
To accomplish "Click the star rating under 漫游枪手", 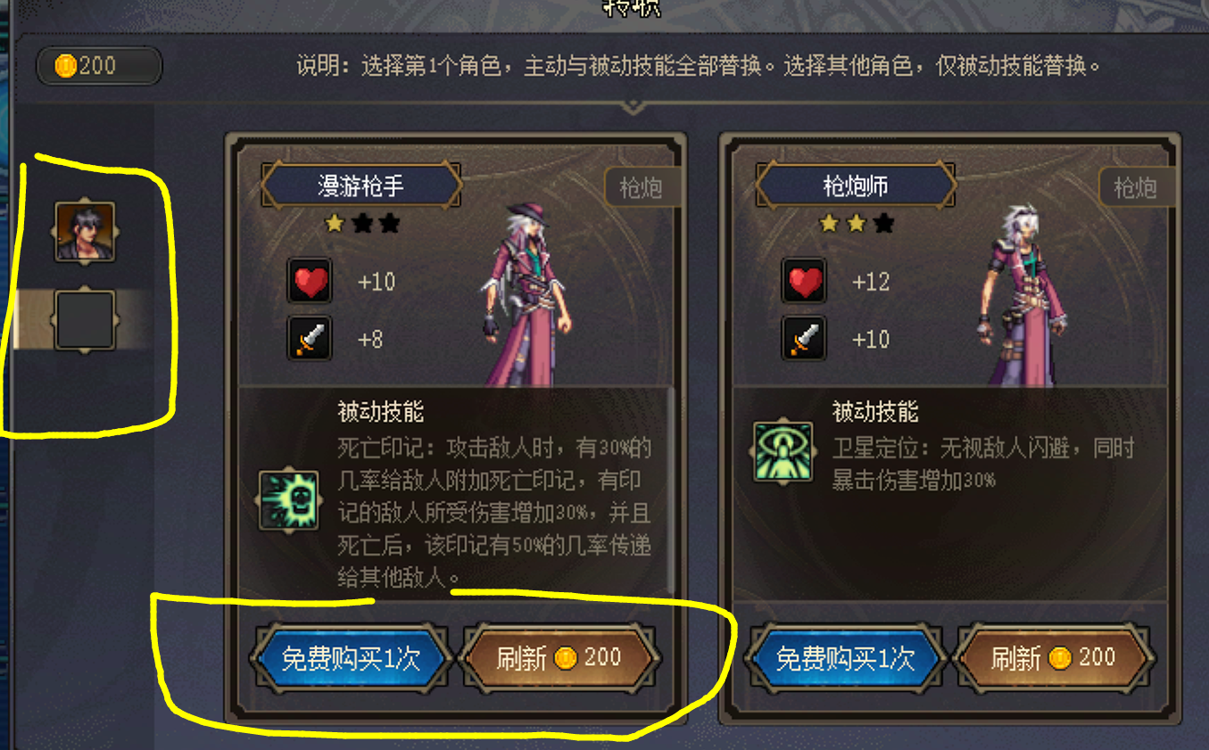I will [x=361, y=223].
